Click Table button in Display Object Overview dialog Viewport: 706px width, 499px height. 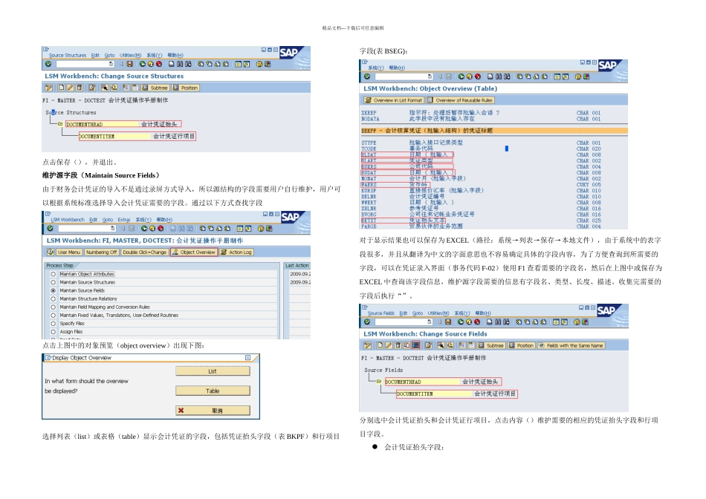coord(213,391)
